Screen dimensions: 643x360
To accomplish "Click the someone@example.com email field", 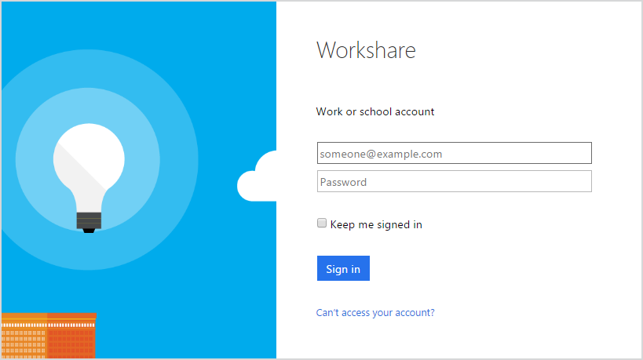I will pyautogui.click(x=454, y=153).
